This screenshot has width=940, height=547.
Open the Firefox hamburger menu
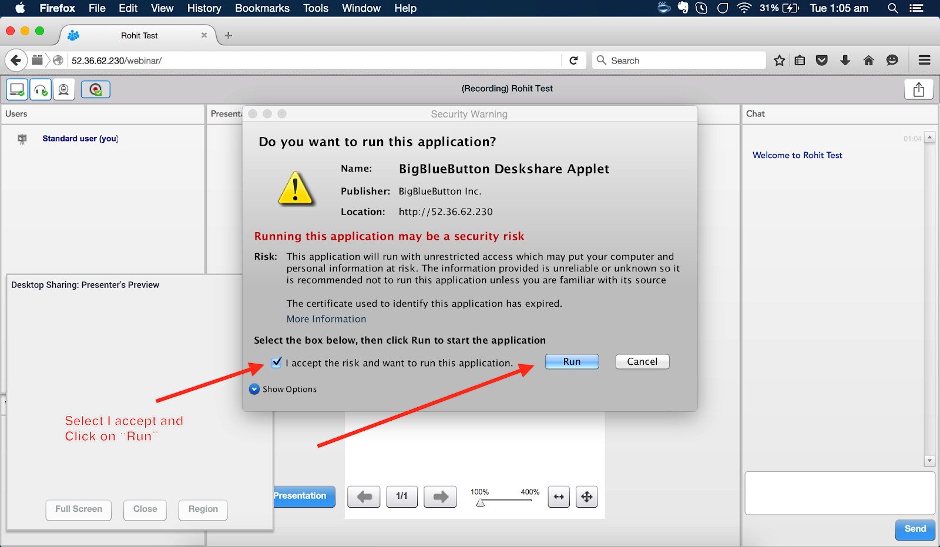point(925,61)
